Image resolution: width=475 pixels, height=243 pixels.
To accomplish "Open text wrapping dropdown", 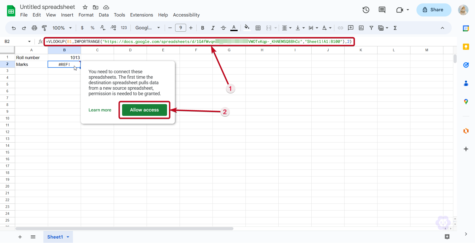I will click(x=313, y=28).
